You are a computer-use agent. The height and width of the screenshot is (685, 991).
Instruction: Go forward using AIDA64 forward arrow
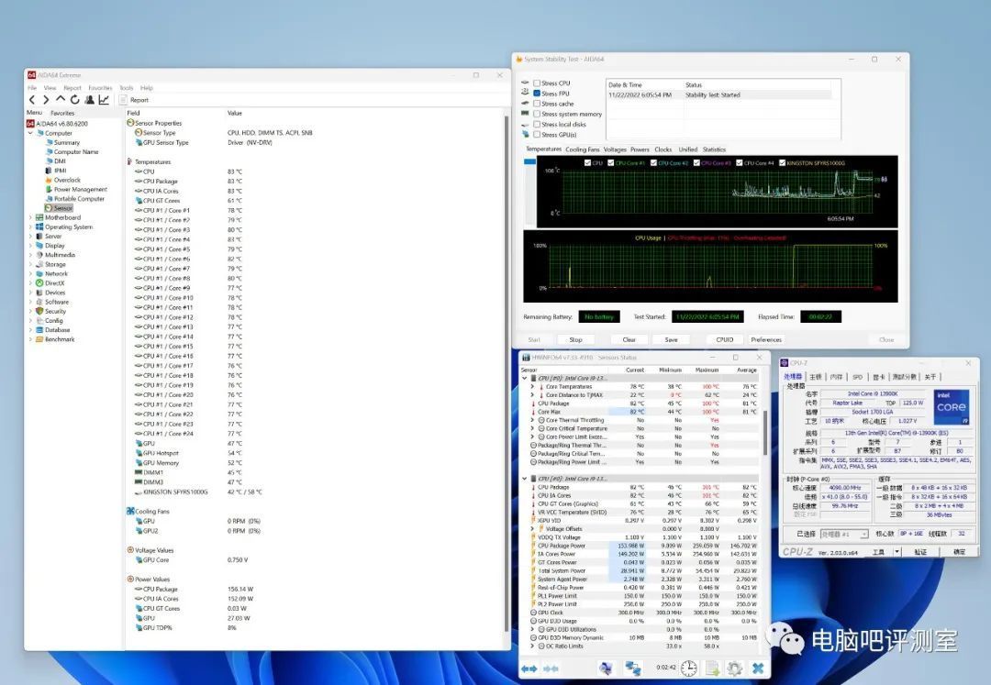pos(46,100)
